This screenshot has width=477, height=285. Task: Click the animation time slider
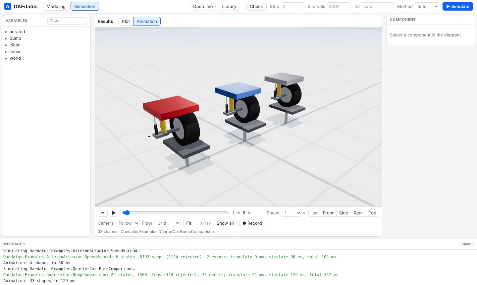(176, 213)
